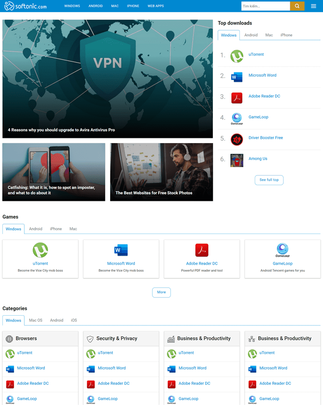Click Microsoft Word icon in Games card
The image size is (323, 405).
(121, 250)
